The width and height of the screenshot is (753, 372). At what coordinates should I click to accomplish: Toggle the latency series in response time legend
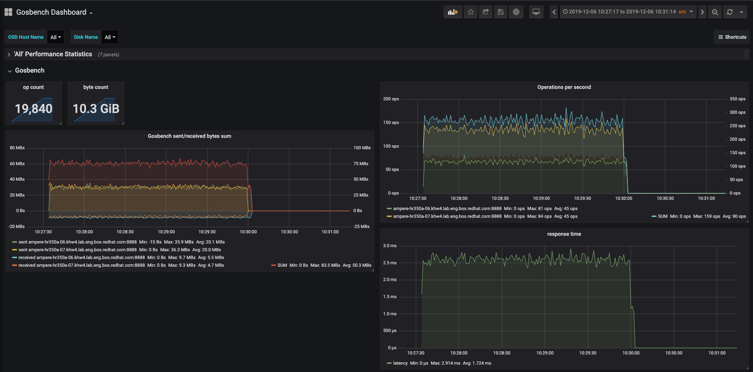click(x=400, y=363)
